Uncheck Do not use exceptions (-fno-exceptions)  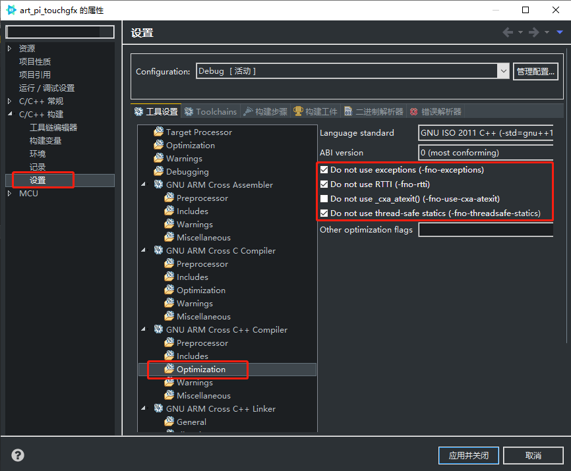[x=324, y=170]
